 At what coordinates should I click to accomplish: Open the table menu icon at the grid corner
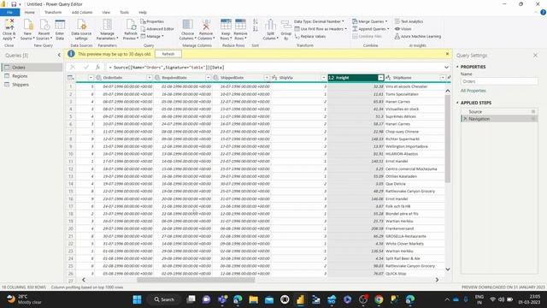[x=70, y=78]
